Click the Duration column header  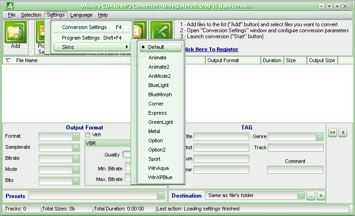(x=272, y=60)
